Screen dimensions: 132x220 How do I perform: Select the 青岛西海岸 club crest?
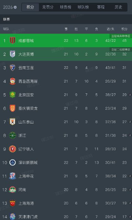(x=13, y=81)
